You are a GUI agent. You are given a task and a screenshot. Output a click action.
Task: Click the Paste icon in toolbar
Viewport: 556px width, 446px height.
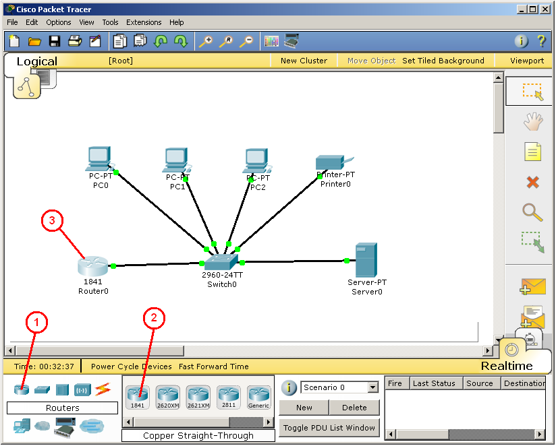[x=140, y=41]
